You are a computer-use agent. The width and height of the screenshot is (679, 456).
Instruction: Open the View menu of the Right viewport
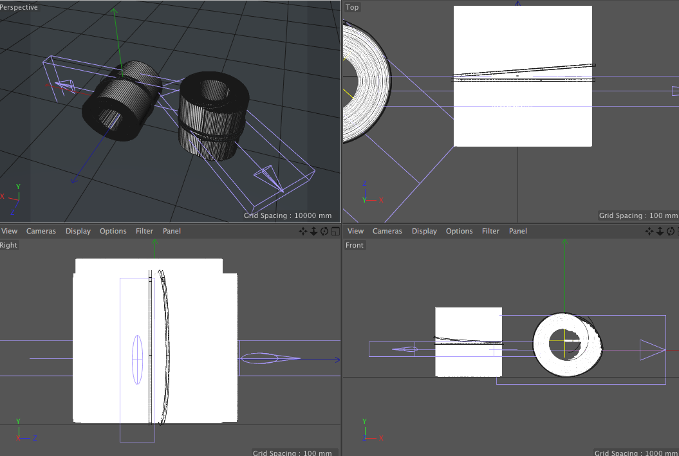point(9,232)
